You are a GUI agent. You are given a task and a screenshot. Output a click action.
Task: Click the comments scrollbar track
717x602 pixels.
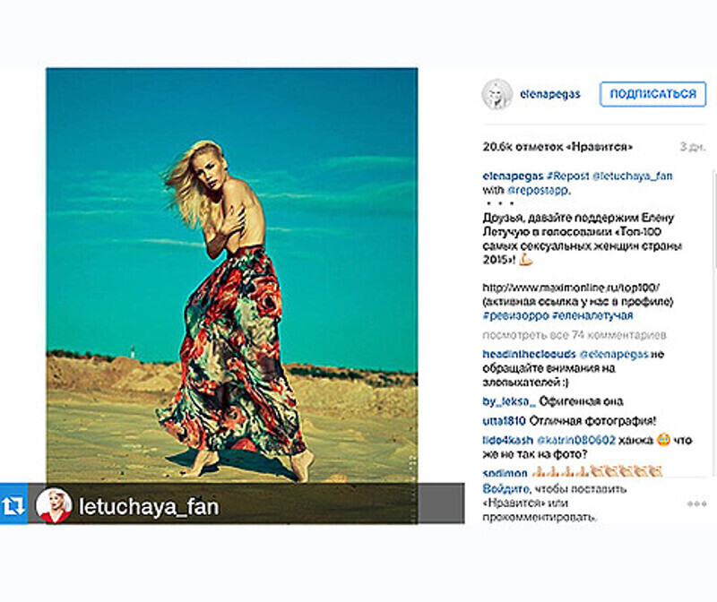pos(714,322)
